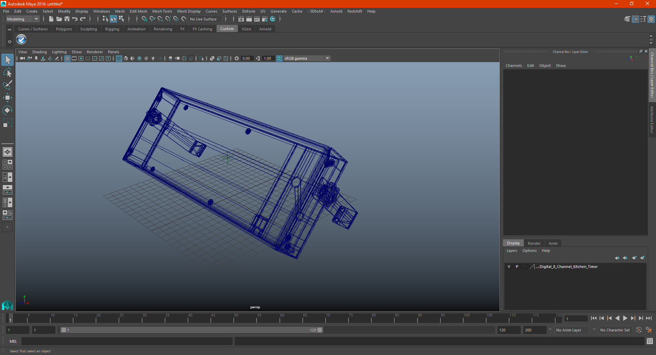
Task: Toggle snap to grids
Action: click(x=144, y=19)
